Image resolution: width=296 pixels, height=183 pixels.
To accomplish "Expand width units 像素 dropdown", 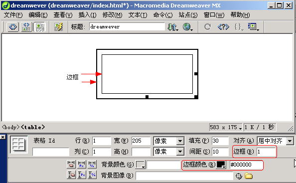I will 180,141.
